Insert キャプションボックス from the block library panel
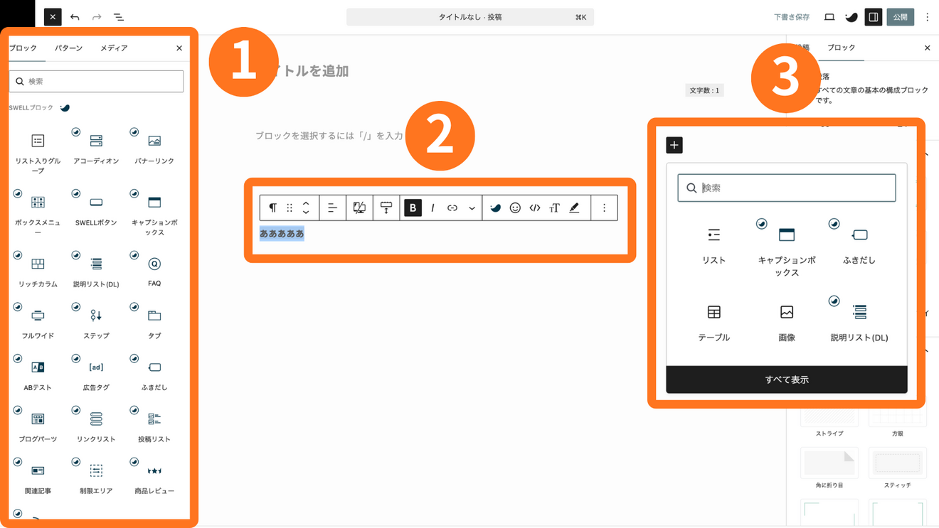Viewport: 939px width, 528px height. coord(154,212)
